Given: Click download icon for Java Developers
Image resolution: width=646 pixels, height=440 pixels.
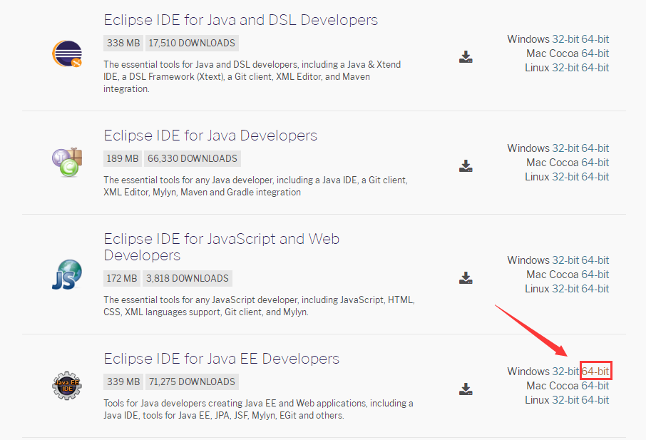Looking at the screenshot, I should (466, 166).
